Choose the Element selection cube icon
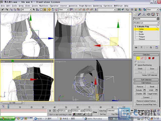The height and width of the screenshot is (121, 161). click(x=153, y=58)
